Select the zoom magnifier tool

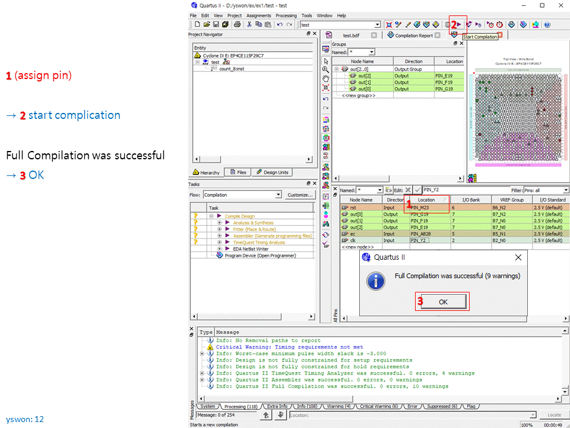tap(326, 70)
